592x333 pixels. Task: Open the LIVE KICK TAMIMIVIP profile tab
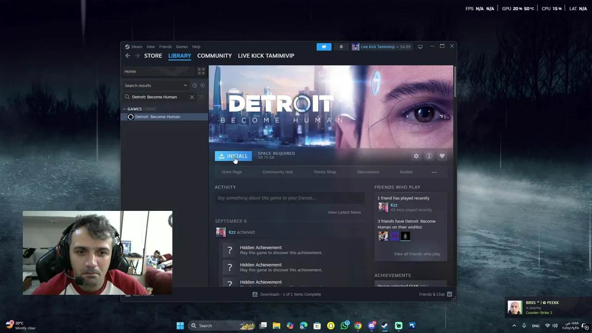click(266, 55)
